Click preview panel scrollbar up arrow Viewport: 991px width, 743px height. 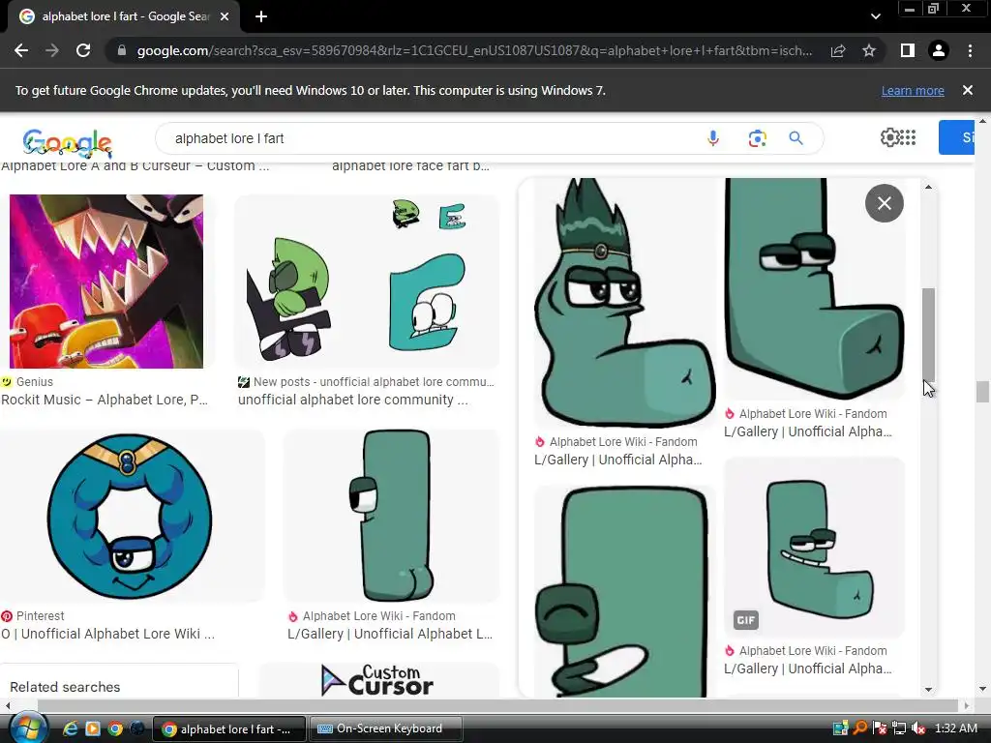click(x=928, y=187)
